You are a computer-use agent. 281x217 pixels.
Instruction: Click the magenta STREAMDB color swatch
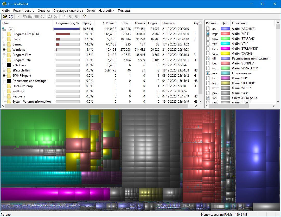[x=225, y=49]
